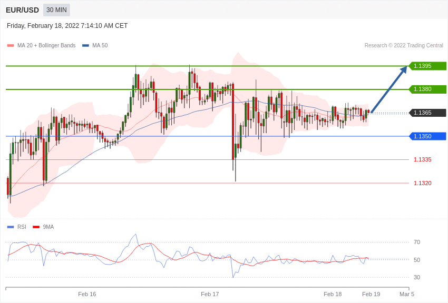This screenshot has width=448, height=303.
Task: Click the Feb 19 date axis label
Action: click(x=371, y=294)
